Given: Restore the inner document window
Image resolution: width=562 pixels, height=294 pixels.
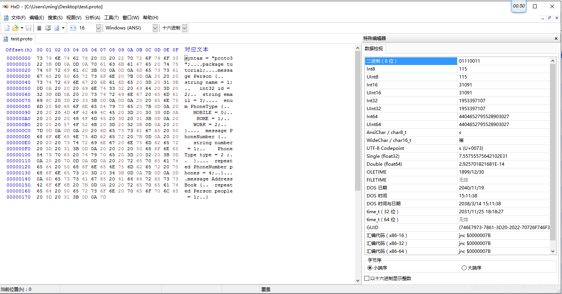Looking at the screenshot, I should (x=549, y=18).
